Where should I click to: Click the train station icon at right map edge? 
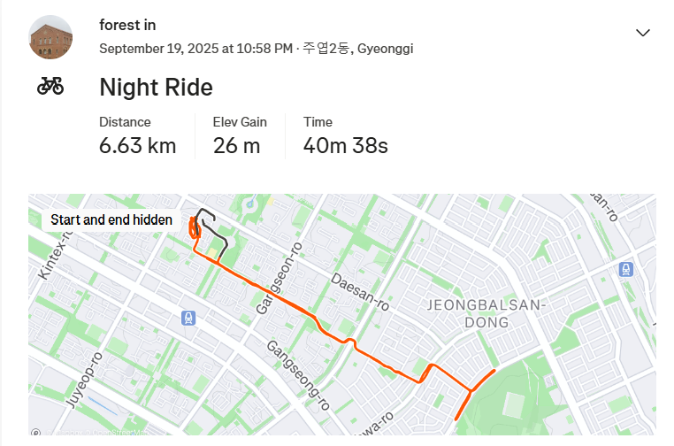[x=626, y=270]
